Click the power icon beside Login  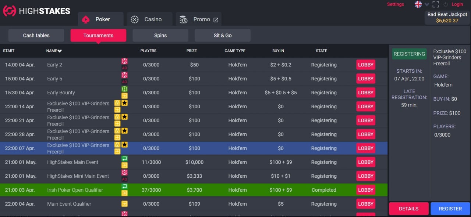pos(446,4)
